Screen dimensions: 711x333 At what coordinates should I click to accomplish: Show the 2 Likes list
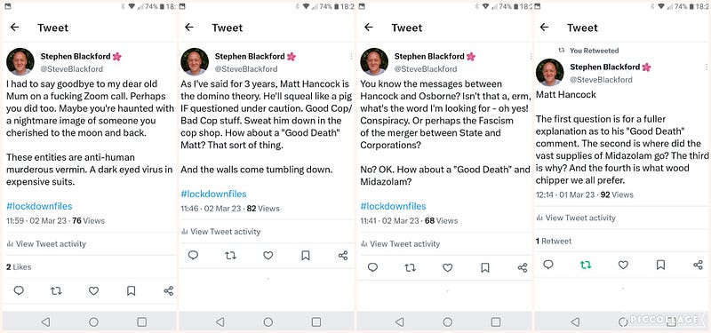(x=19, y=267)
